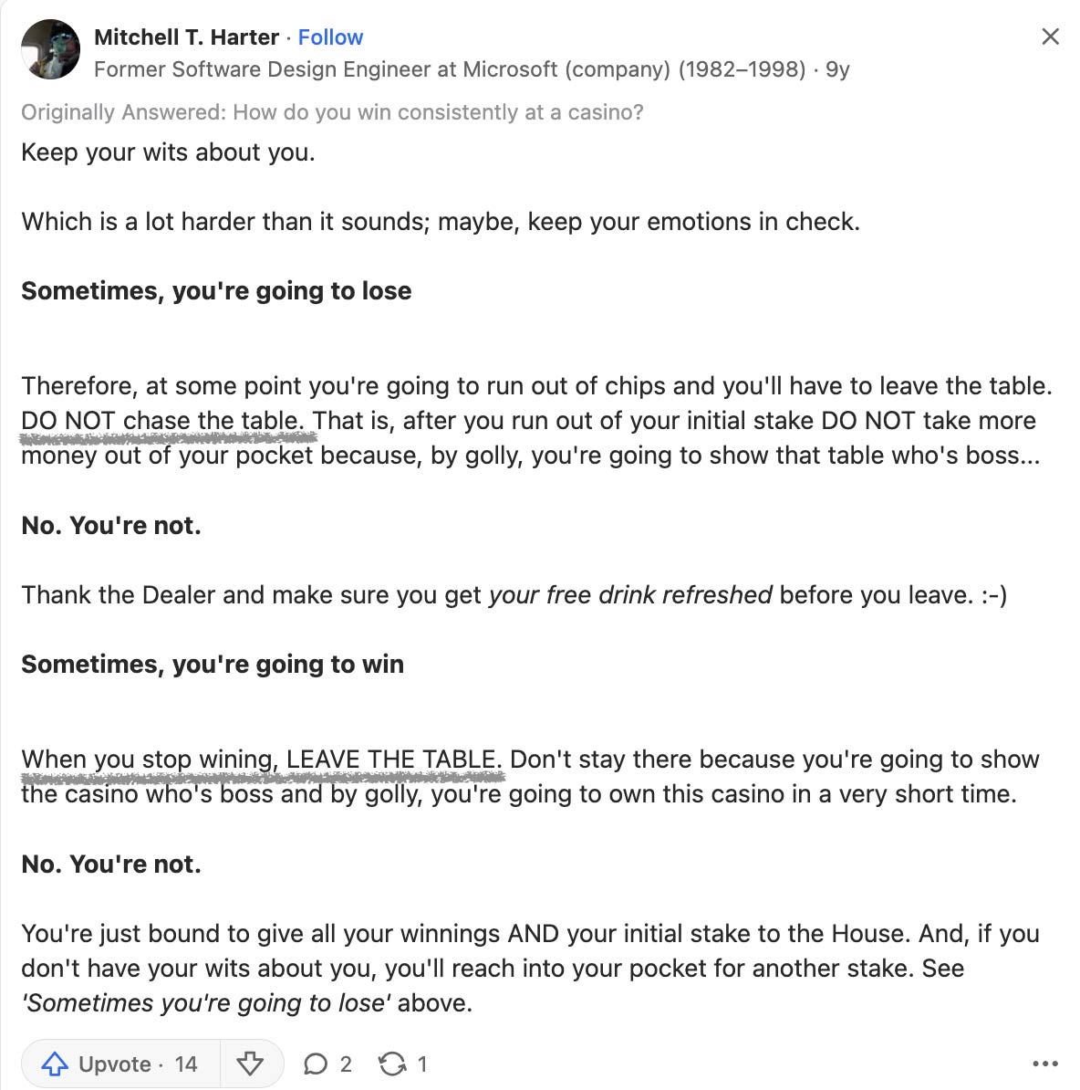
Task: Open the three-dot more options menu
Action: 1045,1064
